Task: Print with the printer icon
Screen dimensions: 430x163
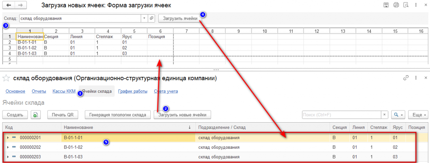Action: (x=396, y=5)
